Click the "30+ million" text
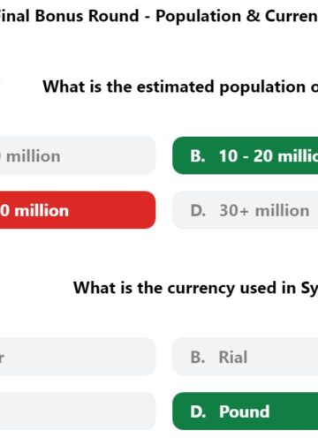Viewport: 318px width, 445px height. click(264, 211)
